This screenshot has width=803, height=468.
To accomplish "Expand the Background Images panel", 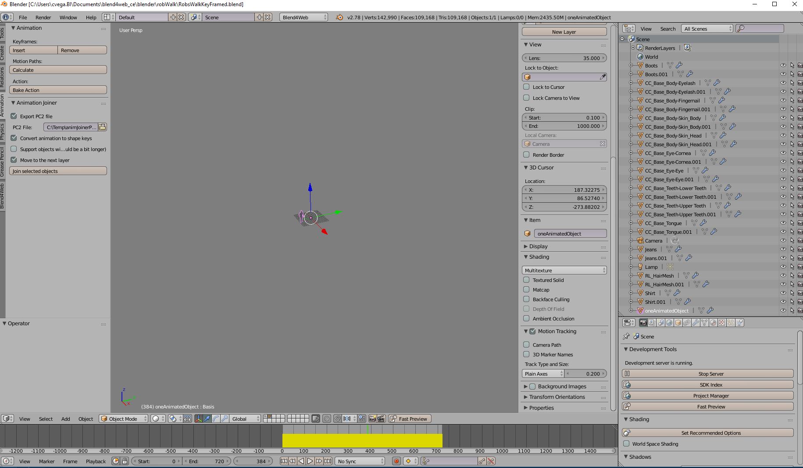I will coord(526,387).
